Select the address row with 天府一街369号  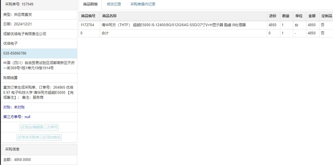(x=39, y=65)
